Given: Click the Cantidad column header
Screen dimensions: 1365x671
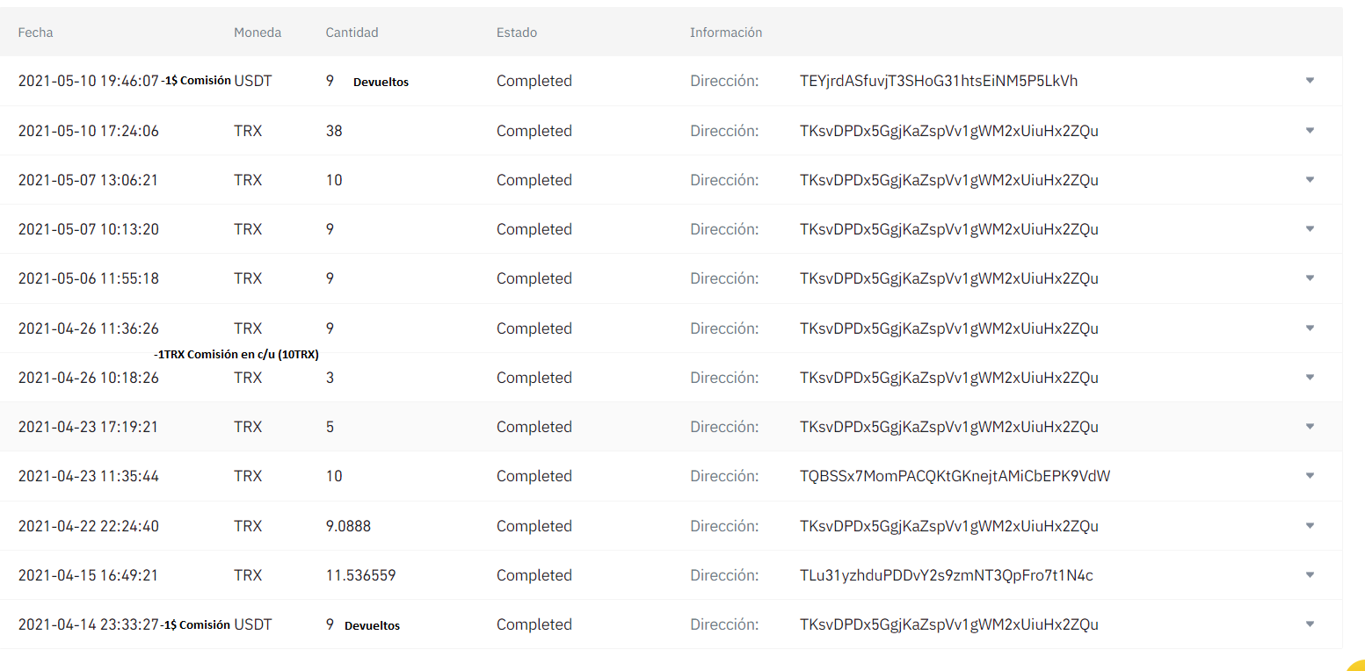Looking at the screenshot, I should coord(352,32).
